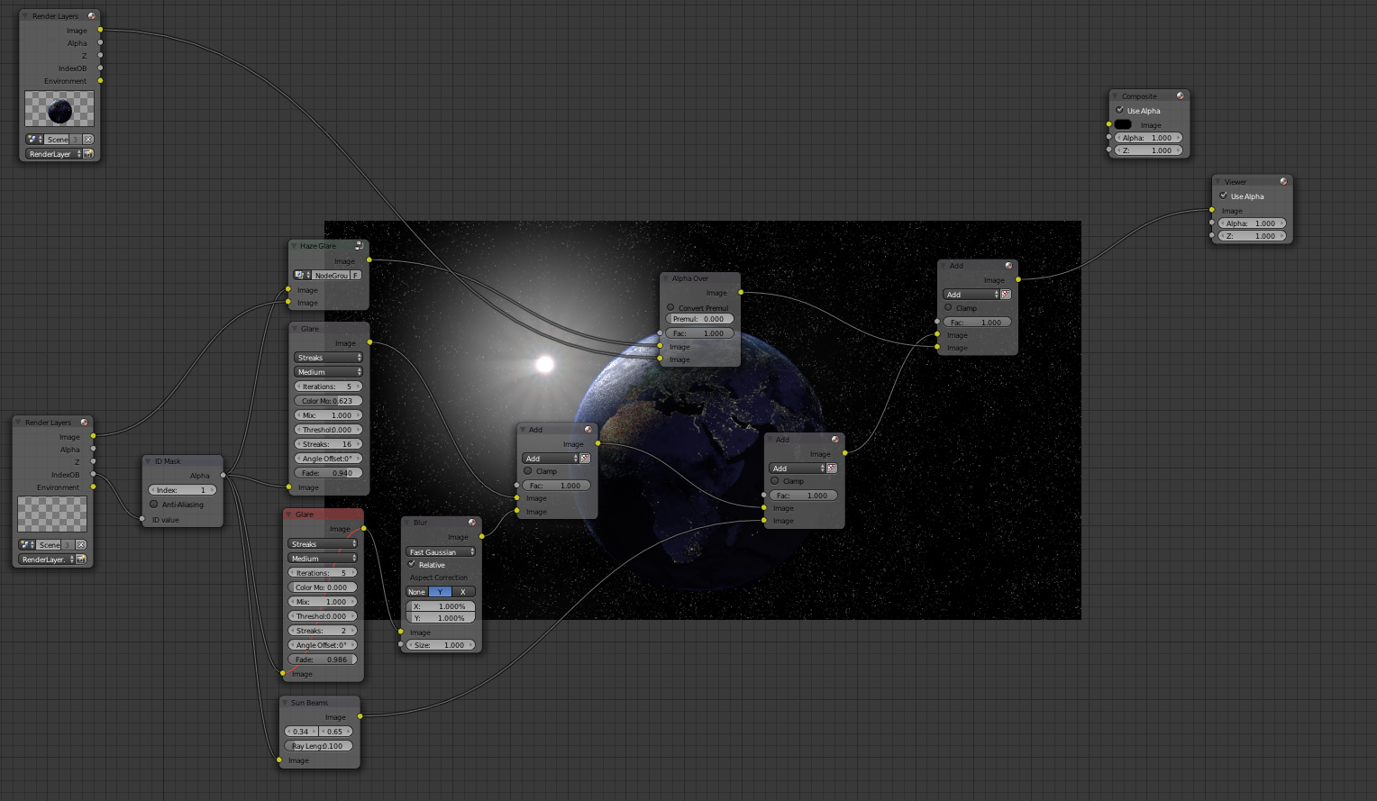1377x801 pixels.
Task: Adjust Premul slider in Alpha Over node
Action: point(701,319)
